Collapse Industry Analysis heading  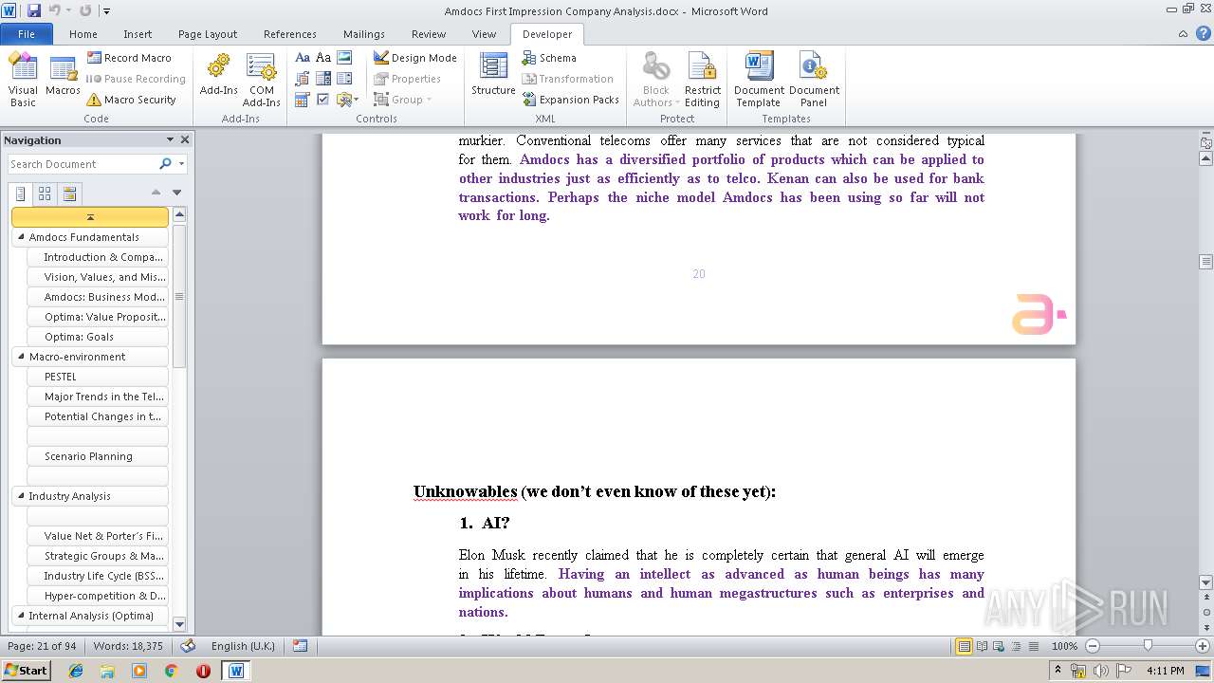pyautogui.click(x=21, y=496)
